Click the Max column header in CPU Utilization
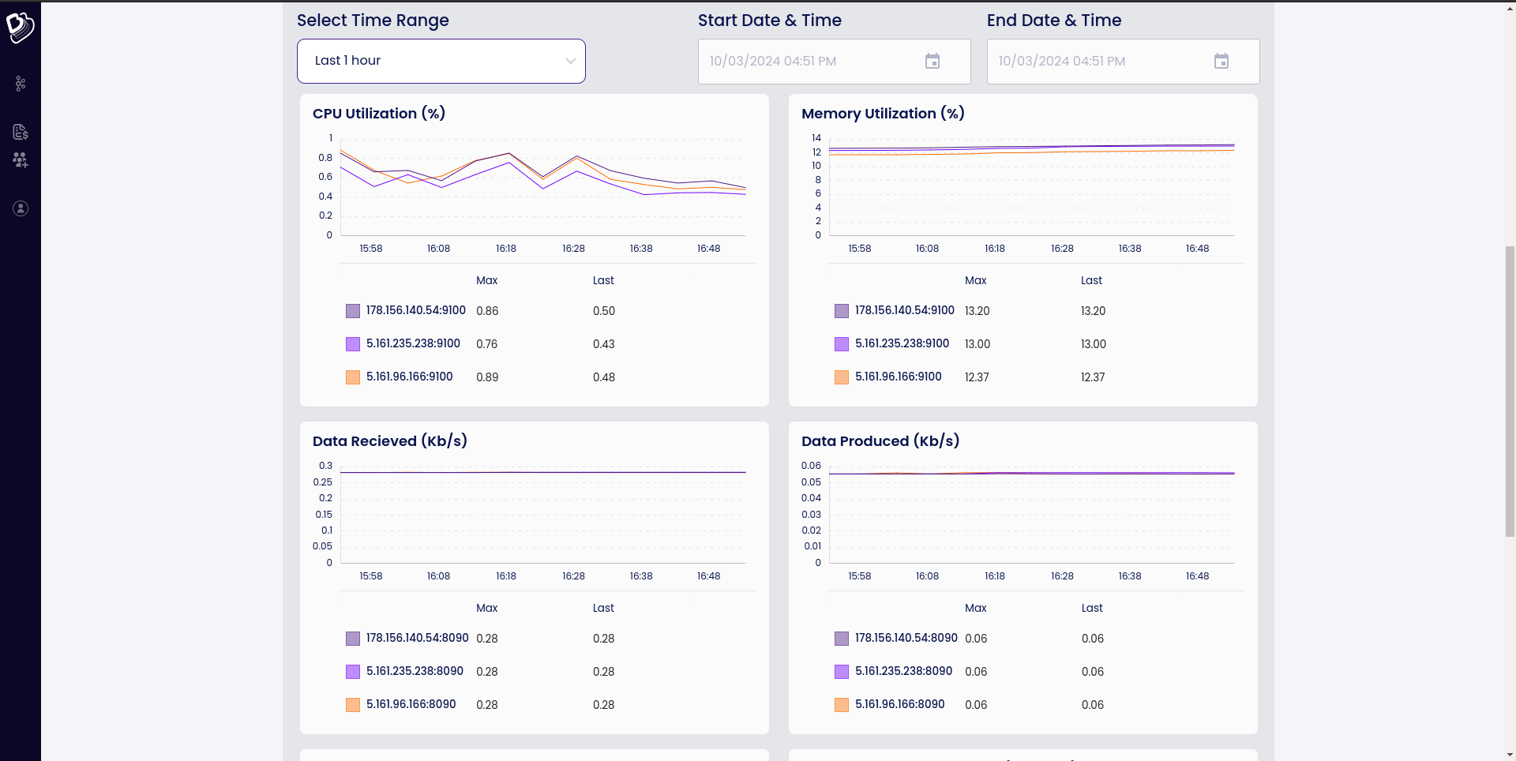 point(487,280)
